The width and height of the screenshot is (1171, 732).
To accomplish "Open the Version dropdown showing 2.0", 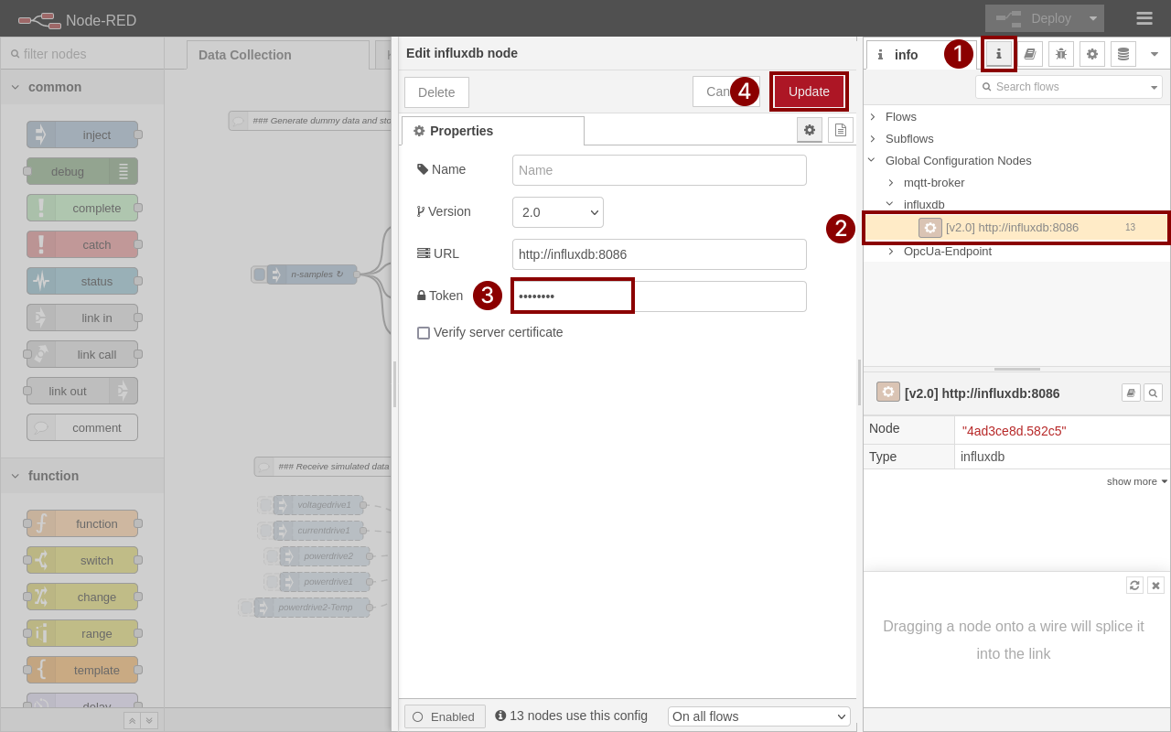I will click(x=557, y=211).
